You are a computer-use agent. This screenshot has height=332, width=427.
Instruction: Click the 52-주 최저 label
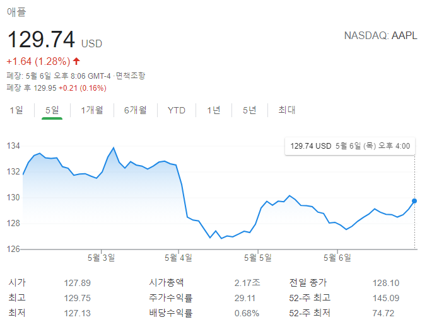pos(310,313)
